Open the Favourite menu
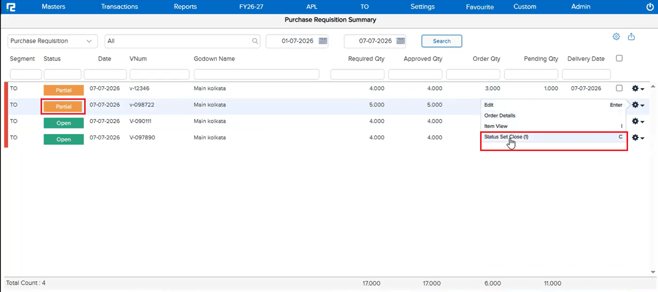Image resolution: width=658 pixels, height=292 pixels. pos(480,7)
